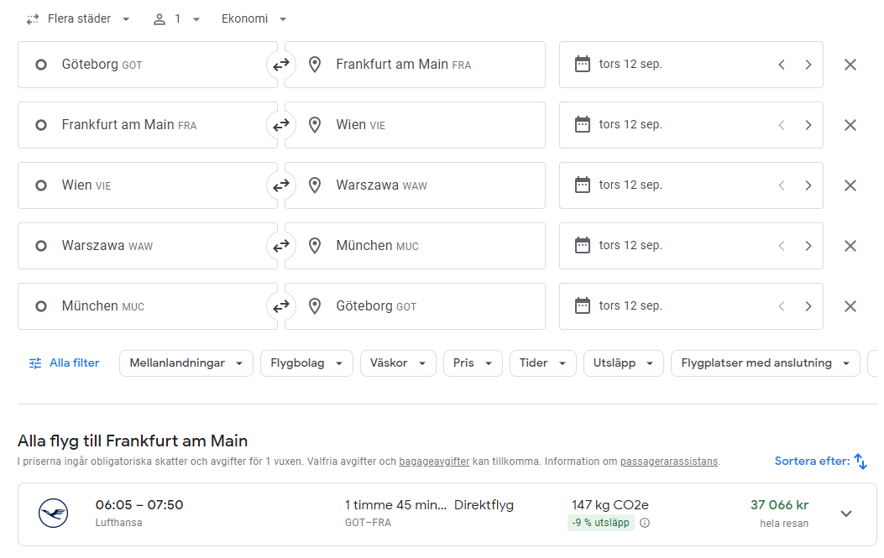Screen dimensions: 884x558
Task: Remove the München to Göteborg flight row
Action: pos(850,306)
